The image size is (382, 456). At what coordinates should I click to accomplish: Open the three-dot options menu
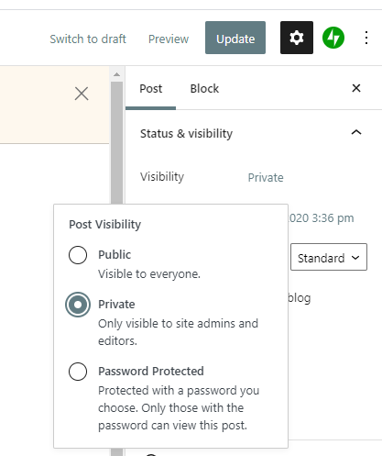click(x=366, y=38)
